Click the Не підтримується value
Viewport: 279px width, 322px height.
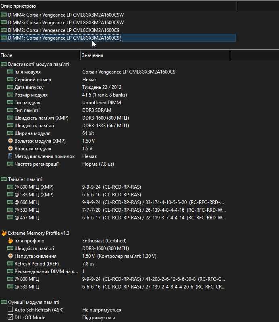pos(102,310)
